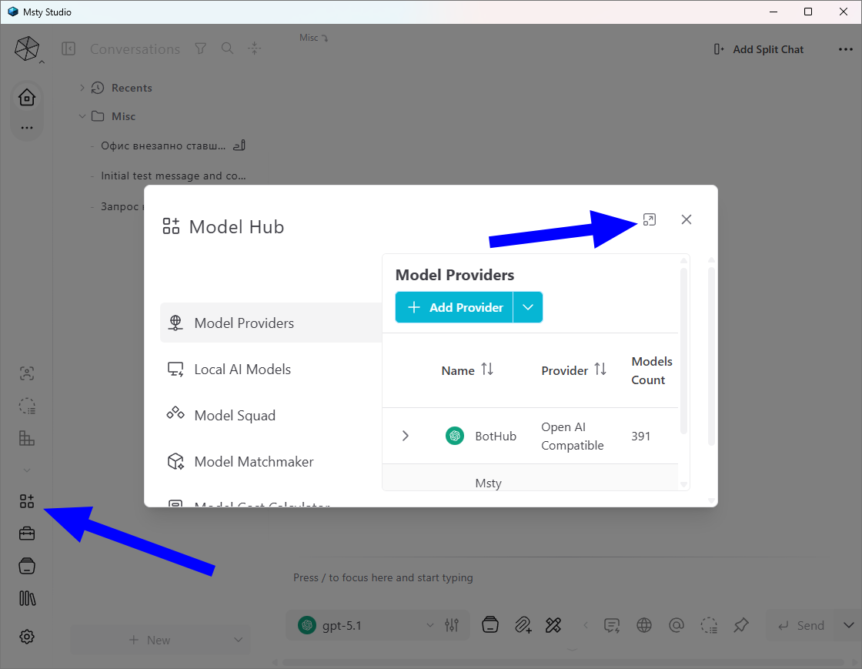Click the Misc breadcrumb at the top

tap(312, 38)
